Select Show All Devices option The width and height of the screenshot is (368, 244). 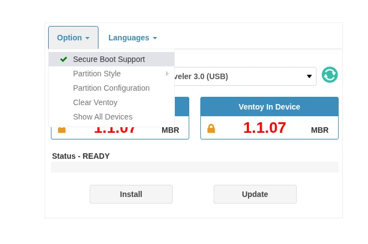pyautogui.click(x=111, y=117)
